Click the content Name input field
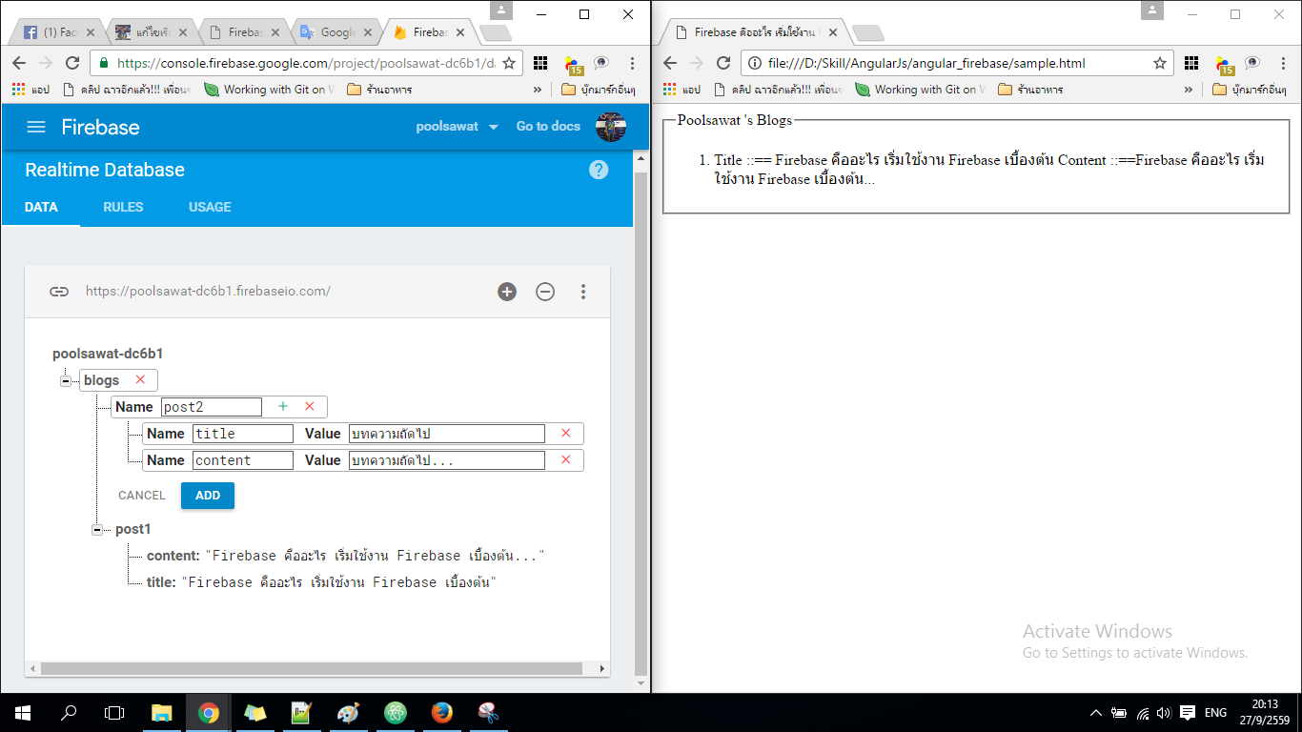The image size is (1302, 732). click(x=243, y=460)
